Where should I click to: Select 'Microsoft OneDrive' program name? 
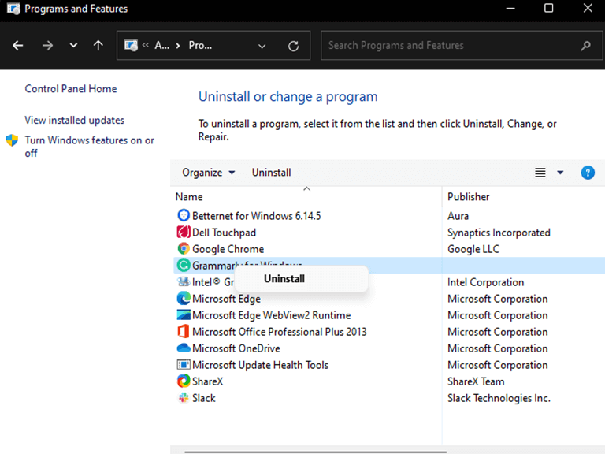(236, 348)
